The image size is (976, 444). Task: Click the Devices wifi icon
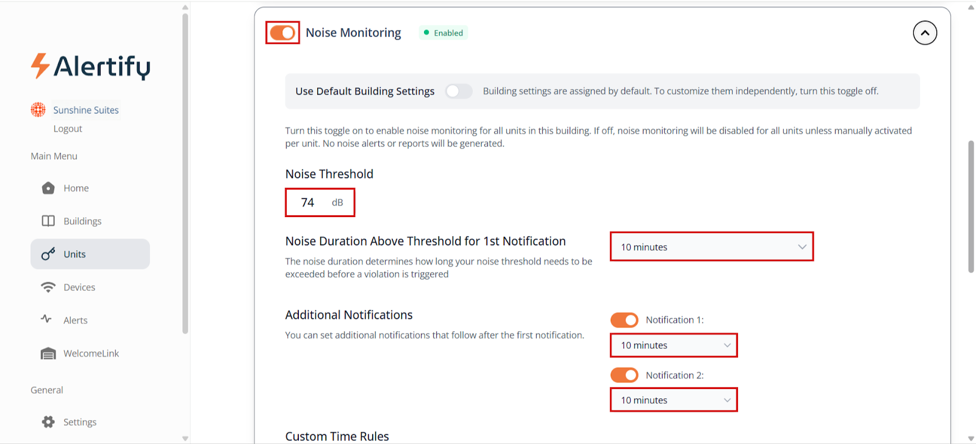tap(48, 287)
